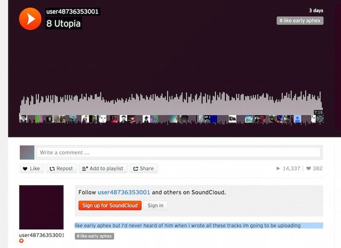Click the orange Pro star badge

[x=21, y=241]
